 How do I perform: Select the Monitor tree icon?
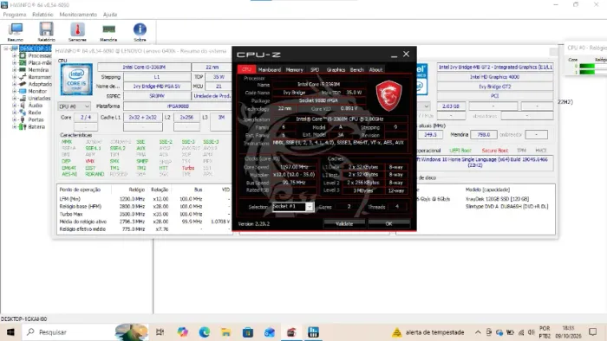click(x=23, y=91)
